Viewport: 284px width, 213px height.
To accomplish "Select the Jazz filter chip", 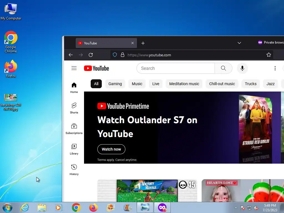I will pyautogui.click(x=270, y=84).
